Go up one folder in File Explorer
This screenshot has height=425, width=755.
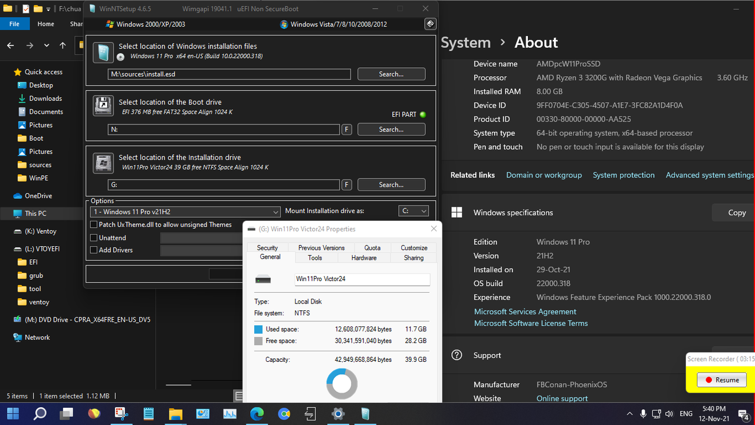(63, 45)
